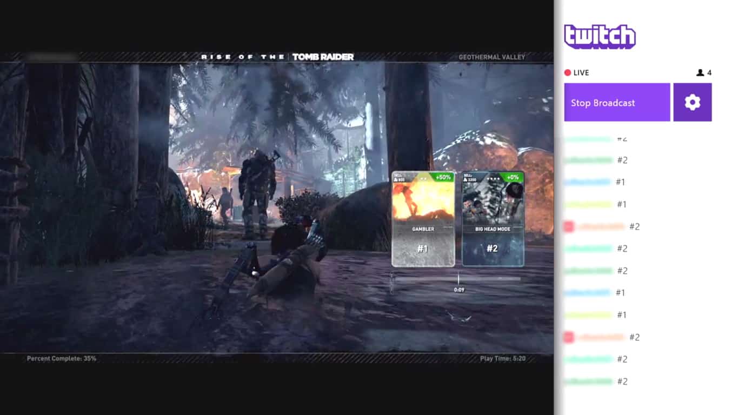This screenshot has height=415, width=738.
Task: Open the broadcast settings gear
Action: coord(692,102)
